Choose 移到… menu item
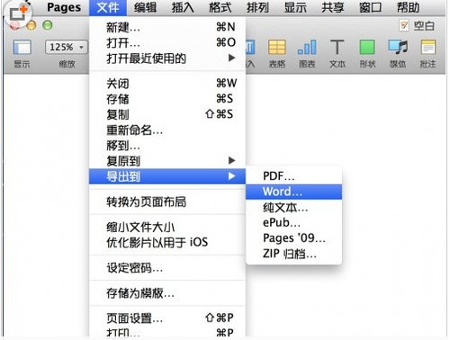 point(167,146)
